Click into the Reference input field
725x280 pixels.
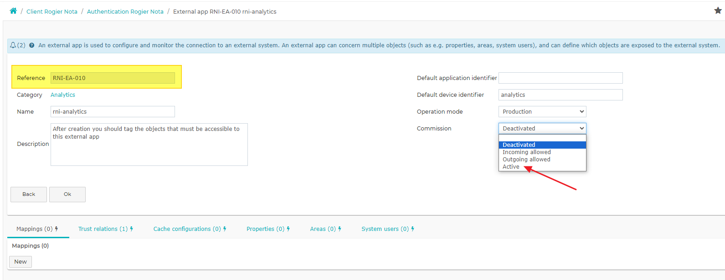click(x=113, y=78)
